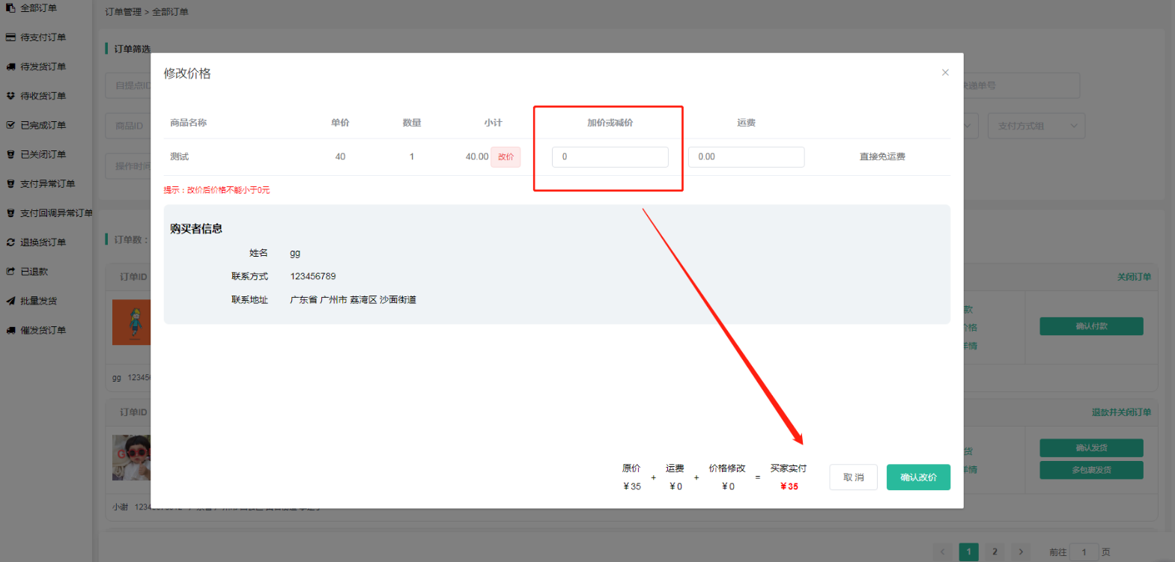
Task: Open 支付异常订单 in the sidebar
Action: point(47,183)
